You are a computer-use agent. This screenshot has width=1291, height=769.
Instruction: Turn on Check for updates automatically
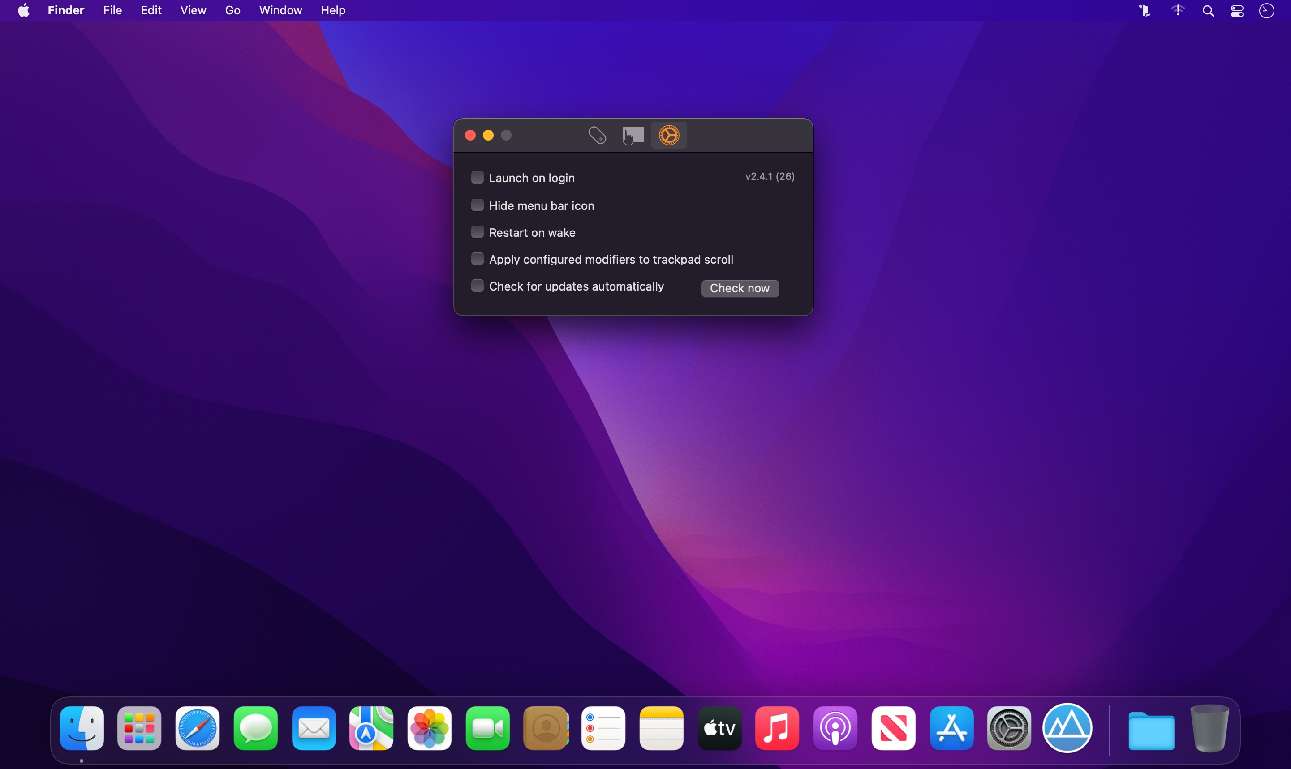(477, 286)
